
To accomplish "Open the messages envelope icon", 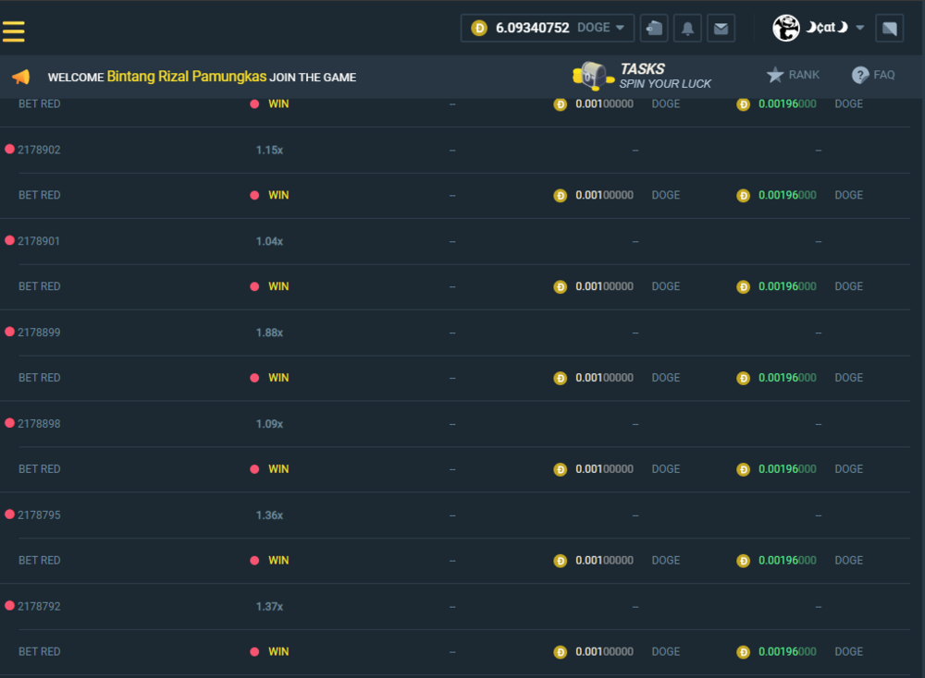I will [x=721, y=29].
